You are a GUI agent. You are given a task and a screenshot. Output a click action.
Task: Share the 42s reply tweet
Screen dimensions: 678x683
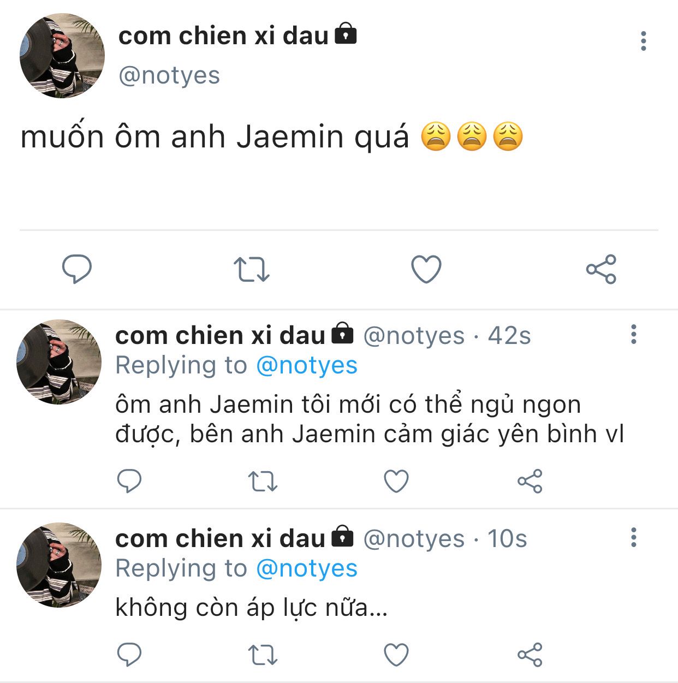click(530, 481)
